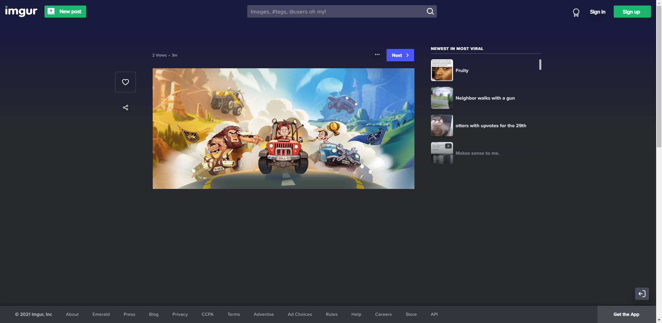Click the magnifier search icon
This screenshot has width=662, height=323.
[430, 11]
